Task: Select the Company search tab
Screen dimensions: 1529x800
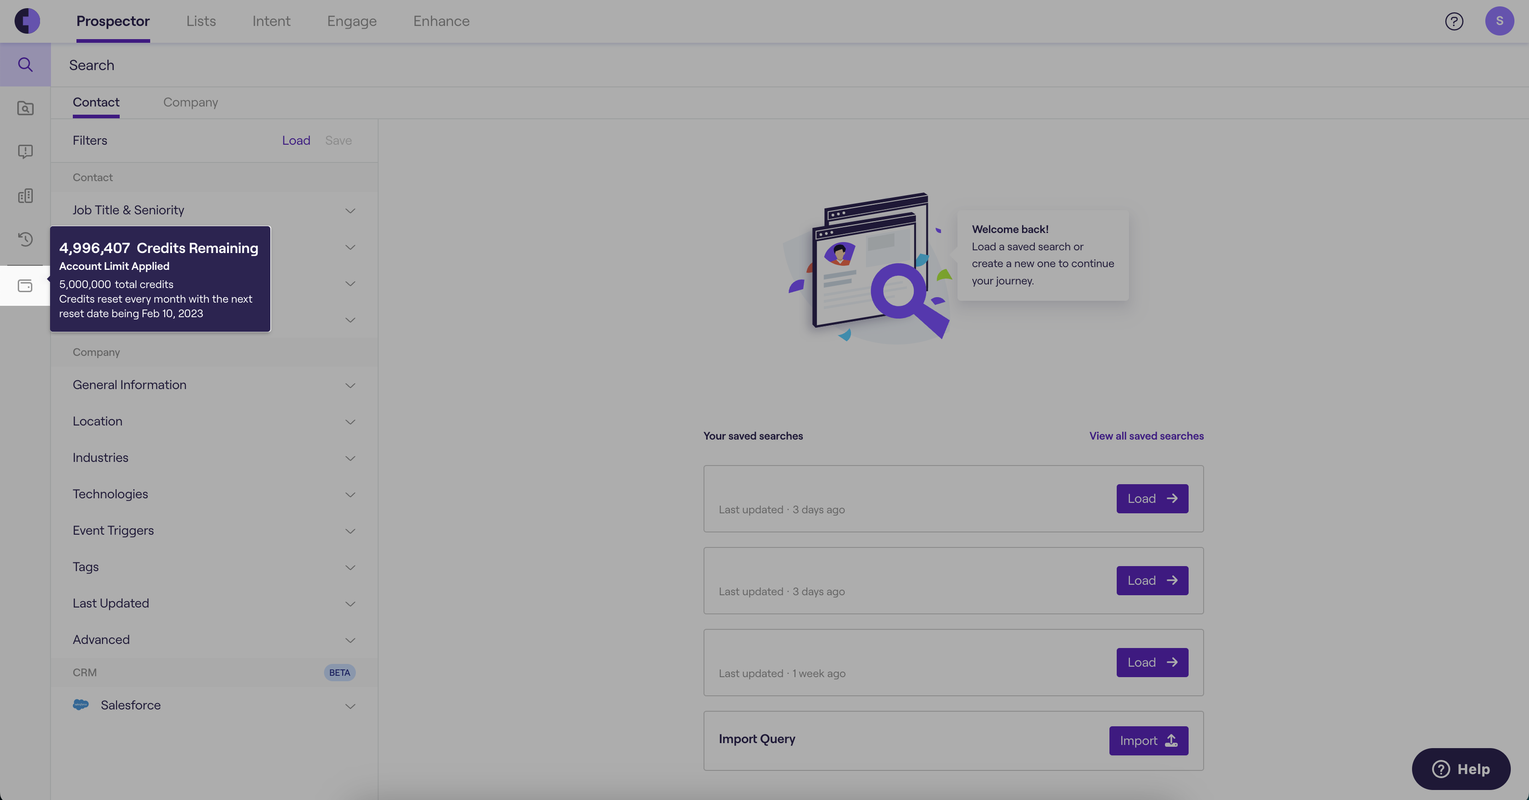Action: click(191, 102)
